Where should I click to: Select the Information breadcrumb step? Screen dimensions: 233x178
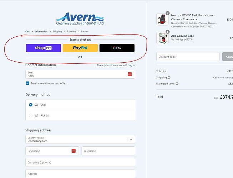click(x=41, y=32)
